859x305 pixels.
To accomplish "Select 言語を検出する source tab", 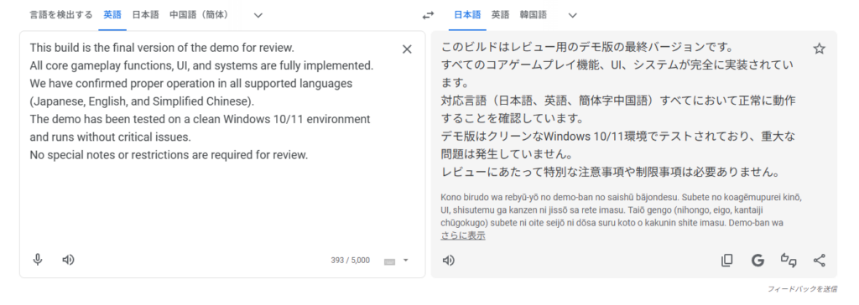I will (x=60, y=15).
